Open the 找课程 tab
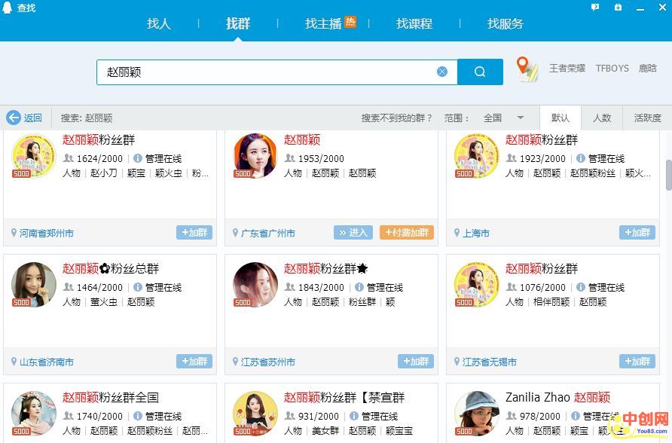The image size is (672, 443). [x=414, y=23]
